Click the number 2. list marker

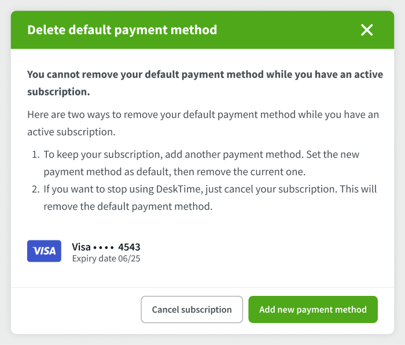[x=36, y=189]
